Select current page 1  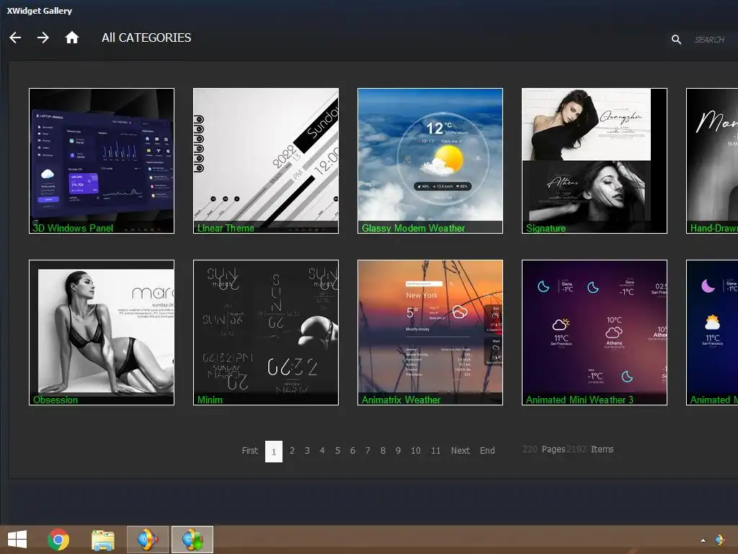tap(274, 452)
